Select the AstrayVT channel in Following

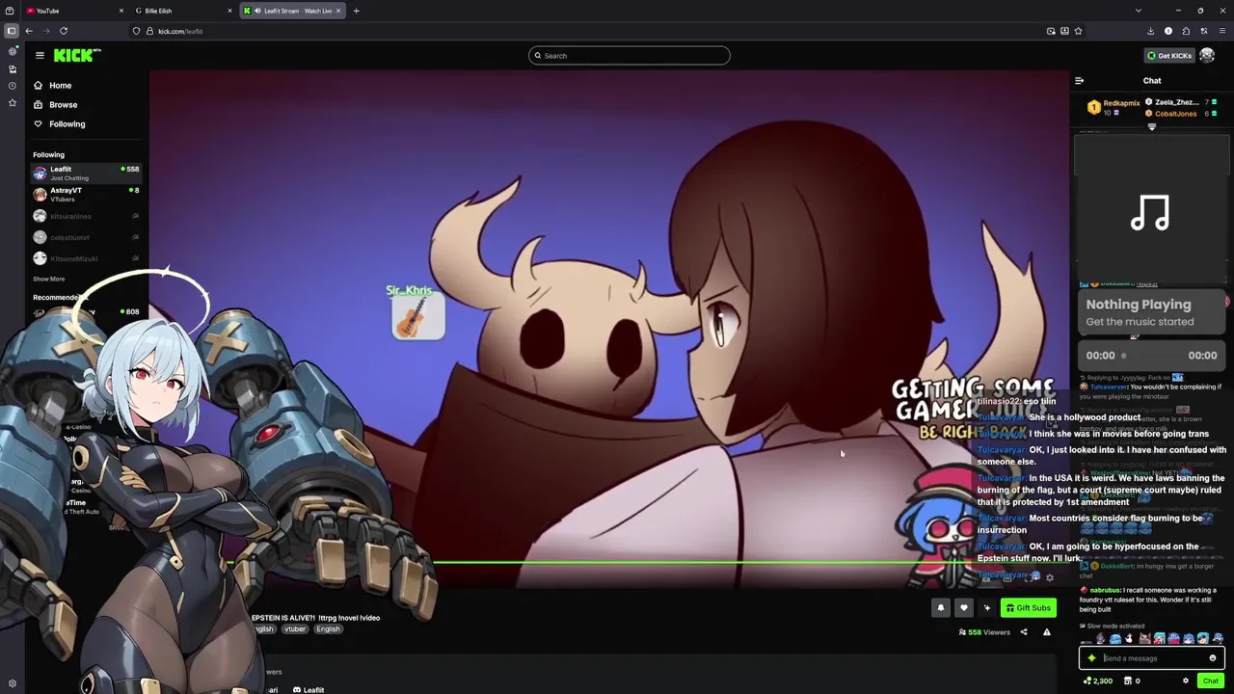(x=87, y=195)
